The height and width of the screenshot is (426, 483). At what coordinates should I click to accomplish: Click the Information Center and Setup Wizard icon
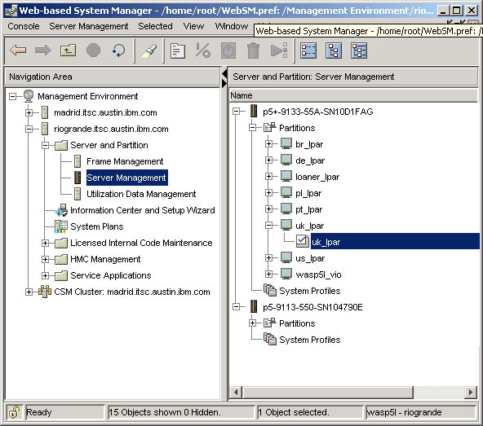tap(61, 210)
